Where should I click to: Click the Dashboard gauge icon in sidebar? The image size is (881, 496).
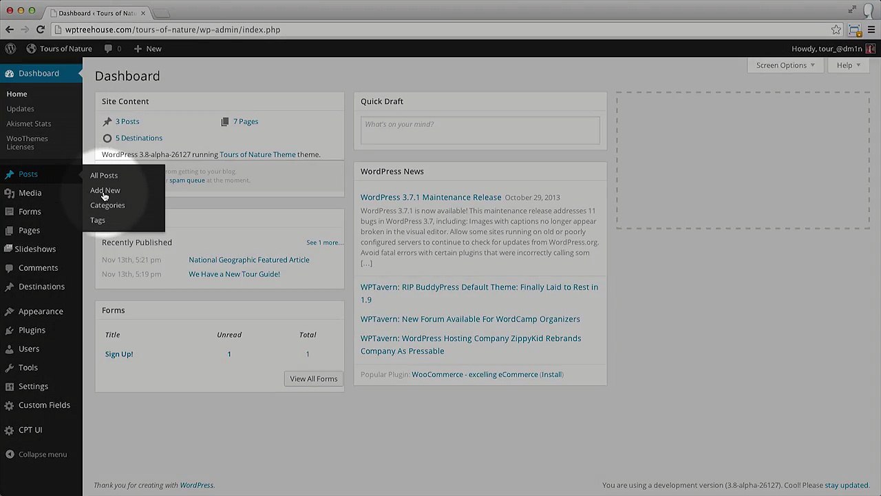9,74
